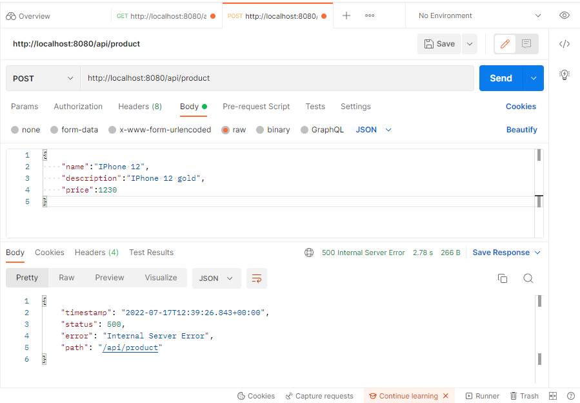Screen dimensions: 580x403
Task: Switch to the Raw response view
Action: [x=66, y=278]
